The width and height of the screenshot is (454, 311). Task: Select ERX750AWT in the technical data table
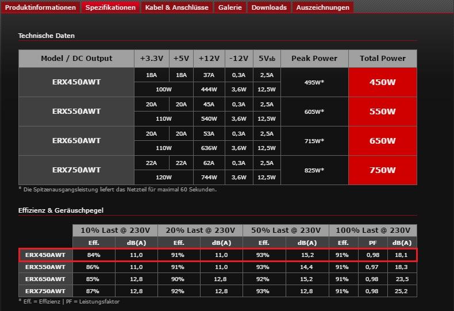click(76, 170)
